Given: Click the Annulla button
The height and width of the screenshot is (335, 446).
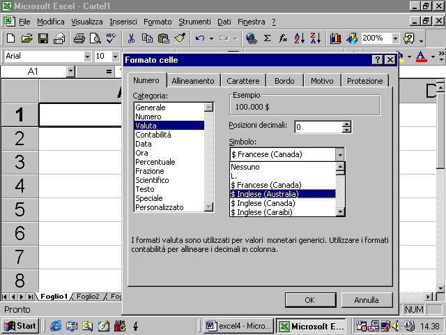Looking at the screenshot, I should (x=367, y=300).
